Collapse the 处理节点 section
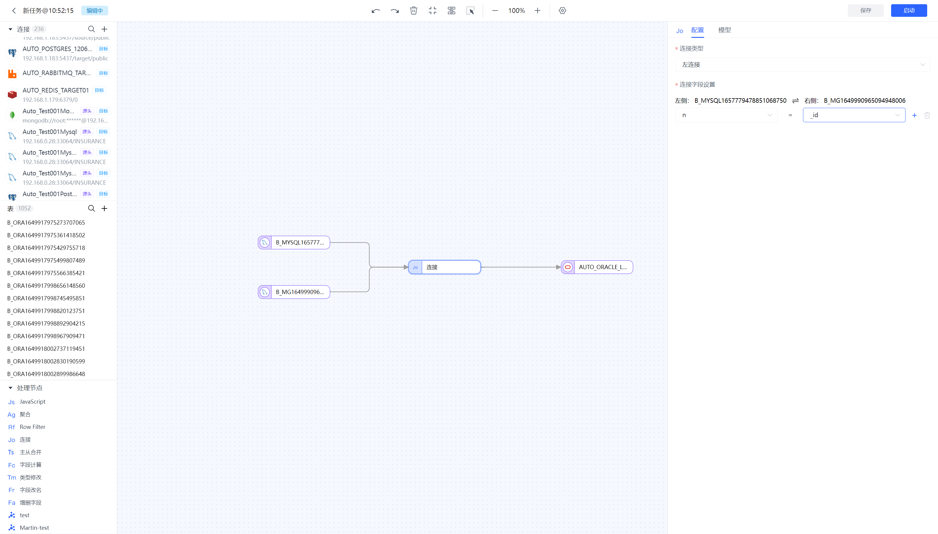 (x=10, y=388)
